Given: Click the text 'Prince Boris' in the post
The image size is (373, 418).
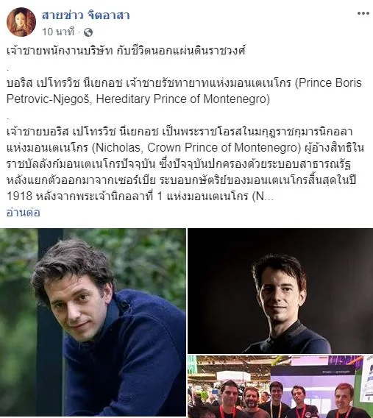Looking at the screenshot, I should [x=330, y=83].
